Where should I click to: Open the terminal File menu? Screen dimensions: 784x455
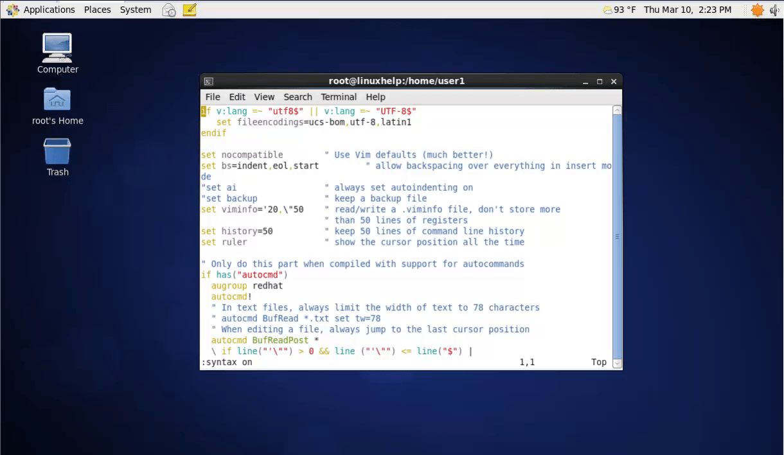pyautogui.click(x=213, y=97)
